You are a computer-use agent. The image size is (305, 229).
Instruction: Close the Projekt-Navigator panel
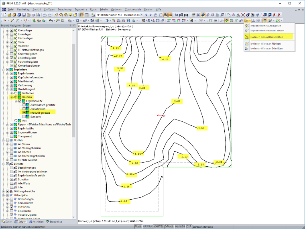coord(74,25)
